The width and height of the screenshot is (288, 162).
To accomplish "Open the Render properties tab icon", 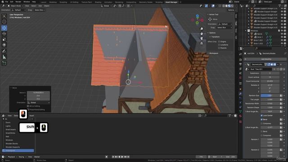I will (x=240, y=60).
